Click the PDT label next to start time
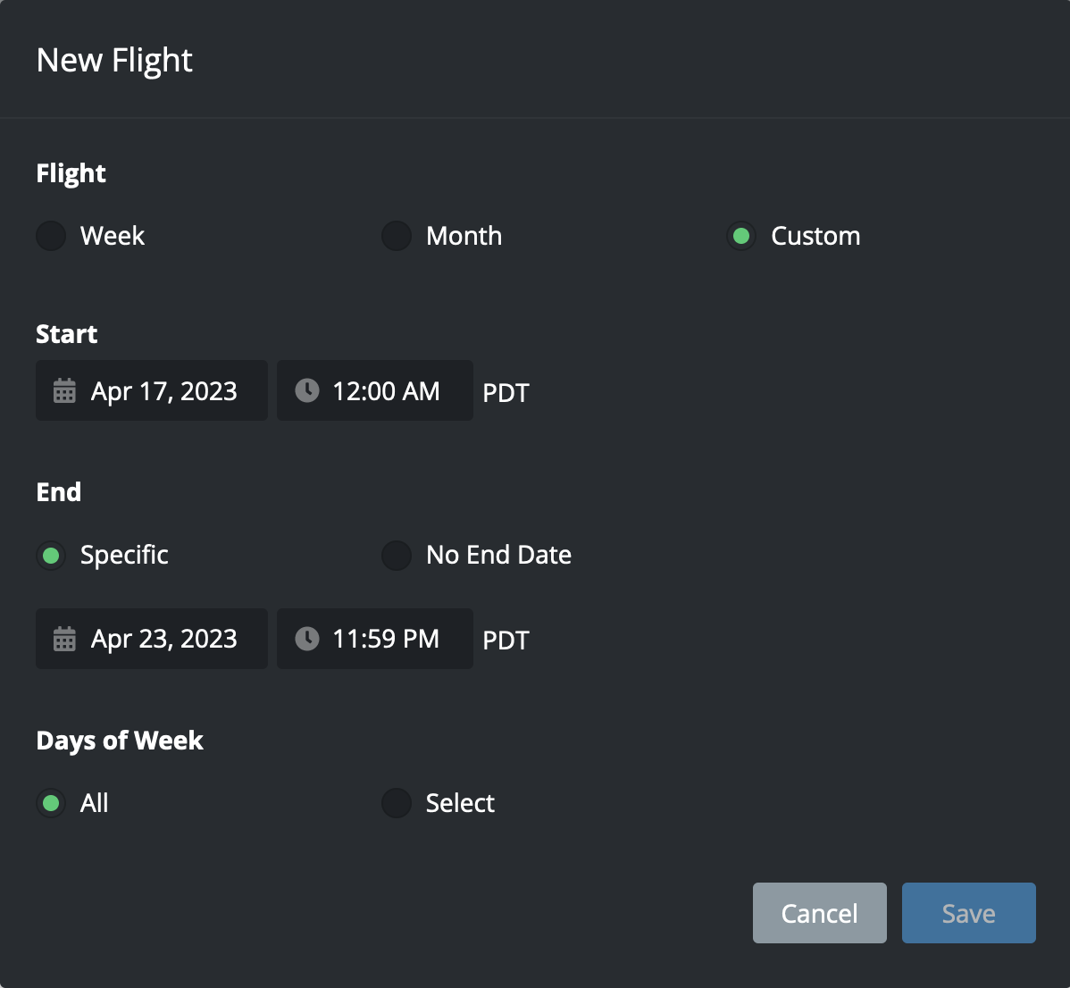Viewport: 1070px width, 988px height. point(506,393)
